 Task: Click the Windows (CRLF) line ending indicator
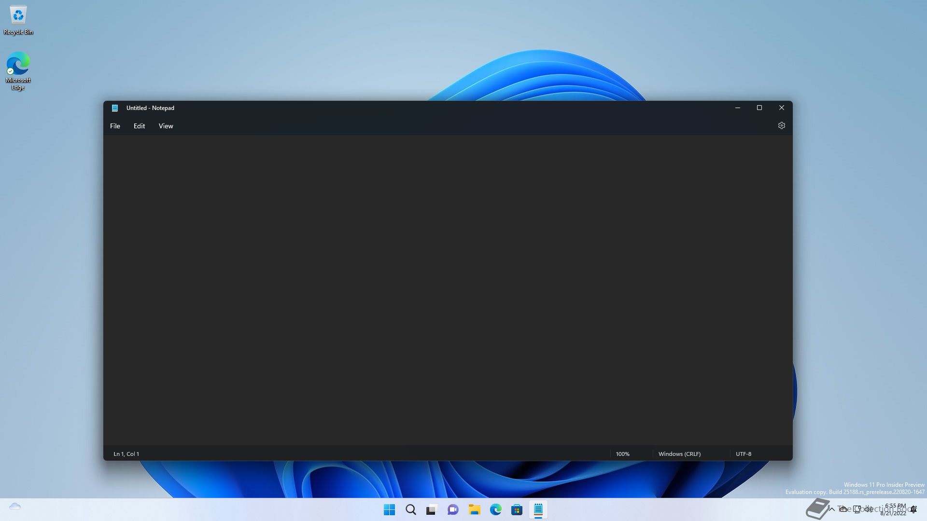(x=679, y=454)
